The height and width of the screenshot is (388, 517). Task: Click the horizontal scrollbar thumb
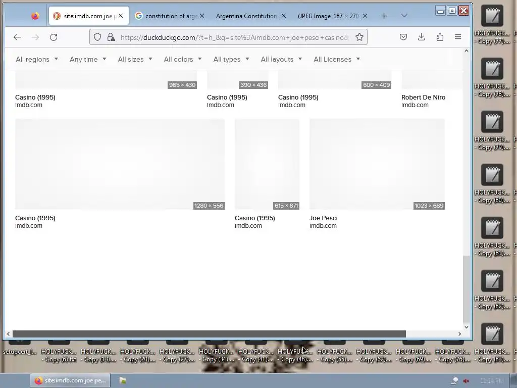point(209,334)
